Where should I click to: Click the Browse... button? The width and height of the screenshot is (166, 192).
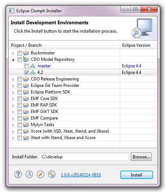141,156
